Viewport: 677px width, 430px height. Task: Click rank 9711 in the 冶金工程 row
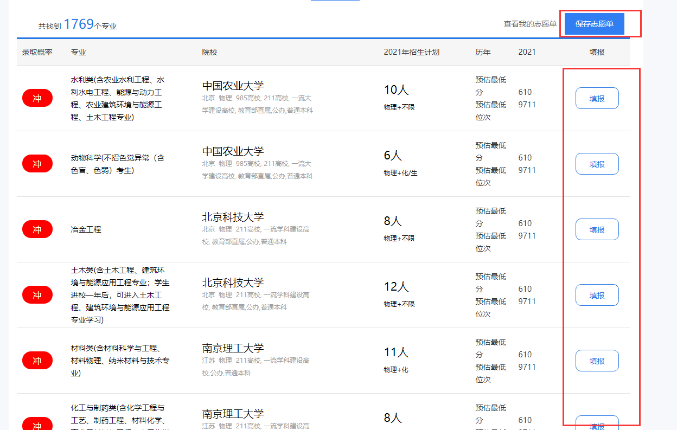[x=527, y=236]
